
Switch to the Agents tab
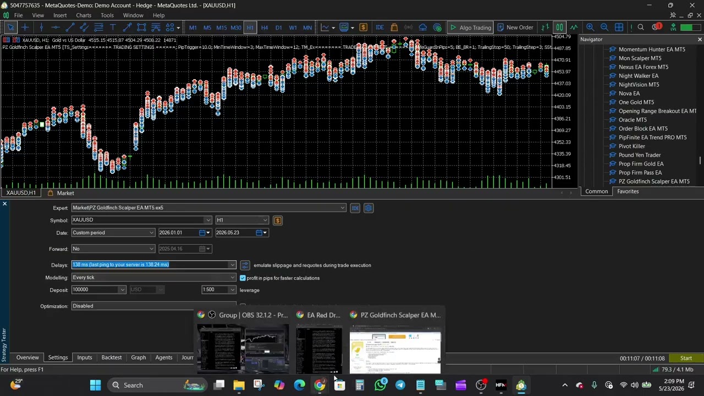[x=164, y=358]
